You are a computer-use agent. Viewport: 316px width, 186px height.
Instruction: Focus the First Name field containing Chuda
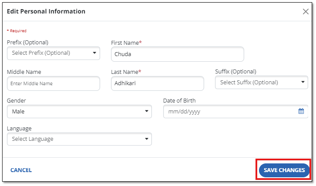tap(177, 54)
